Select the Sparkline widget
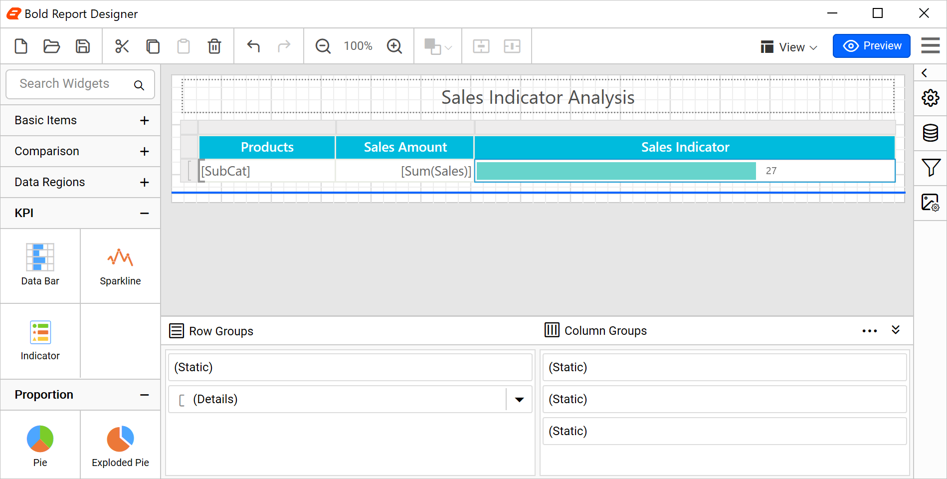 (120, 265)
